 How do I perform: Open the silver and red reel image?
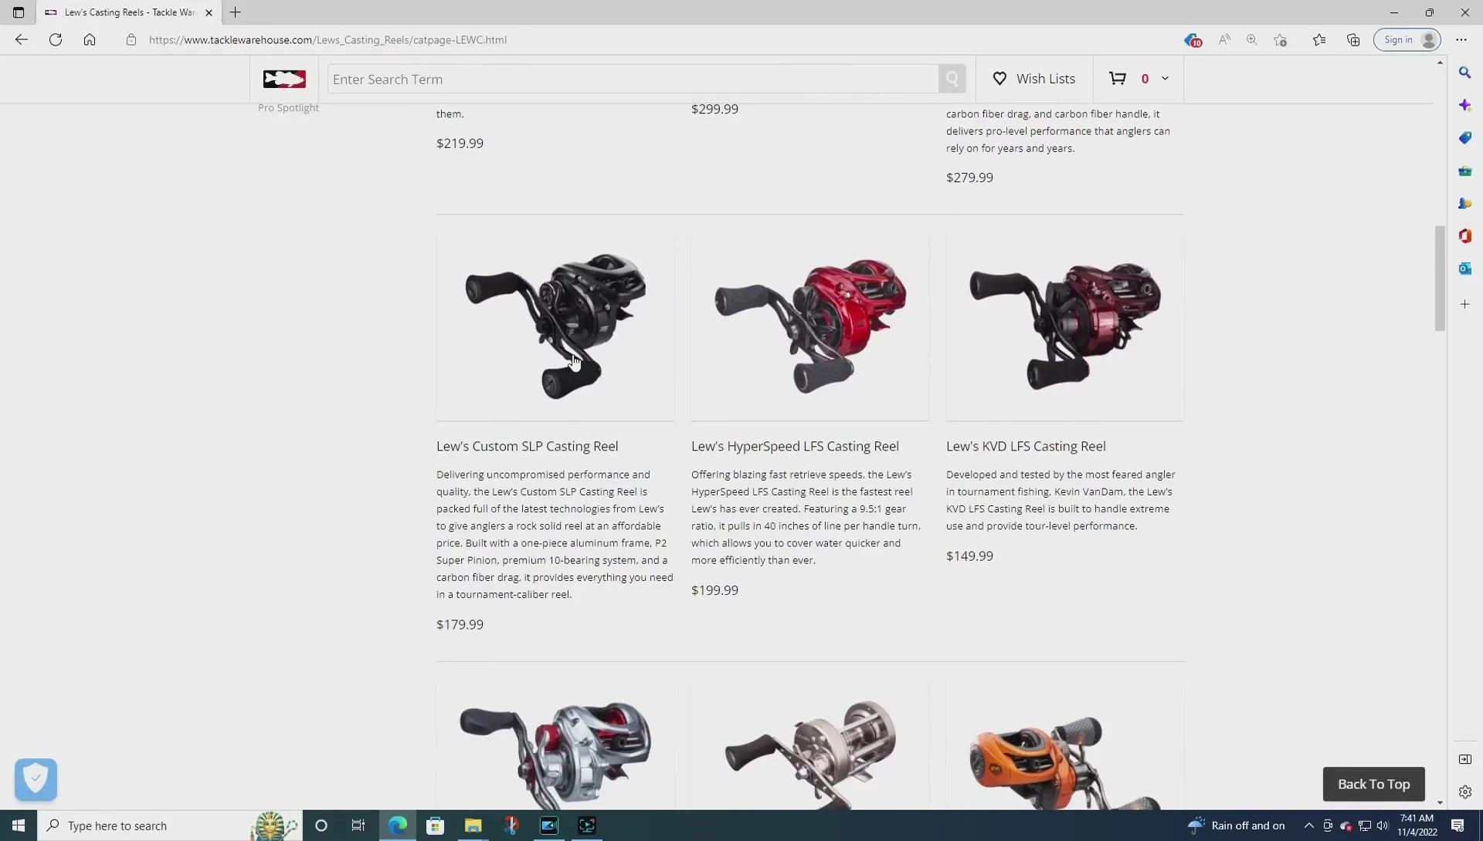click(555, 747)
